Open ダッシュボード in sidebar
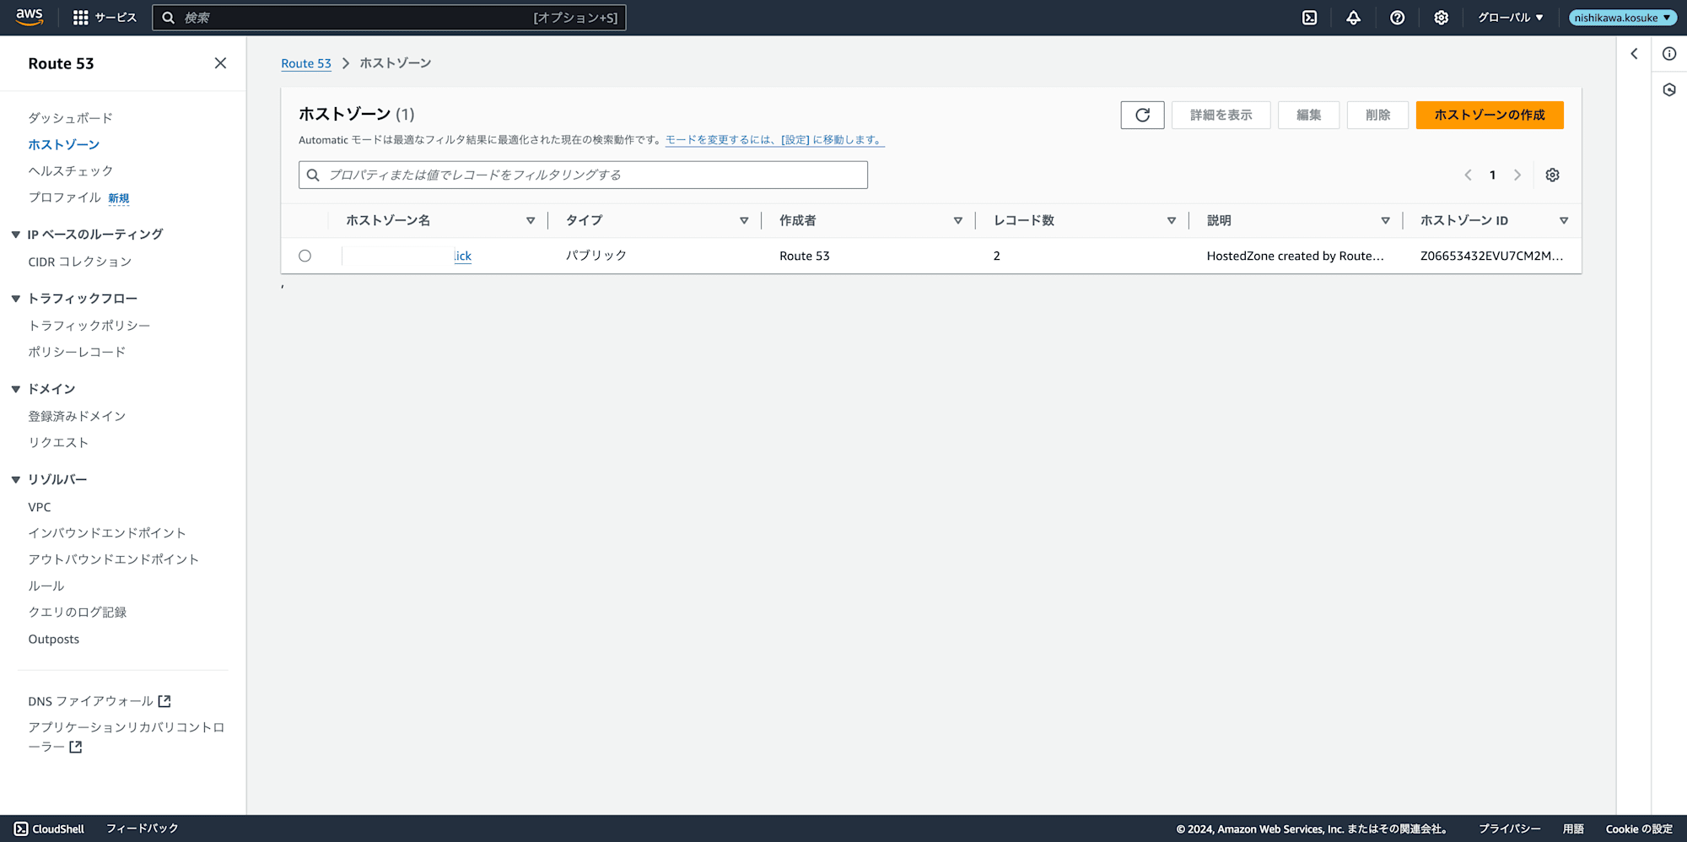Screen dimensions: 1687x842 [x=70, y=118]
